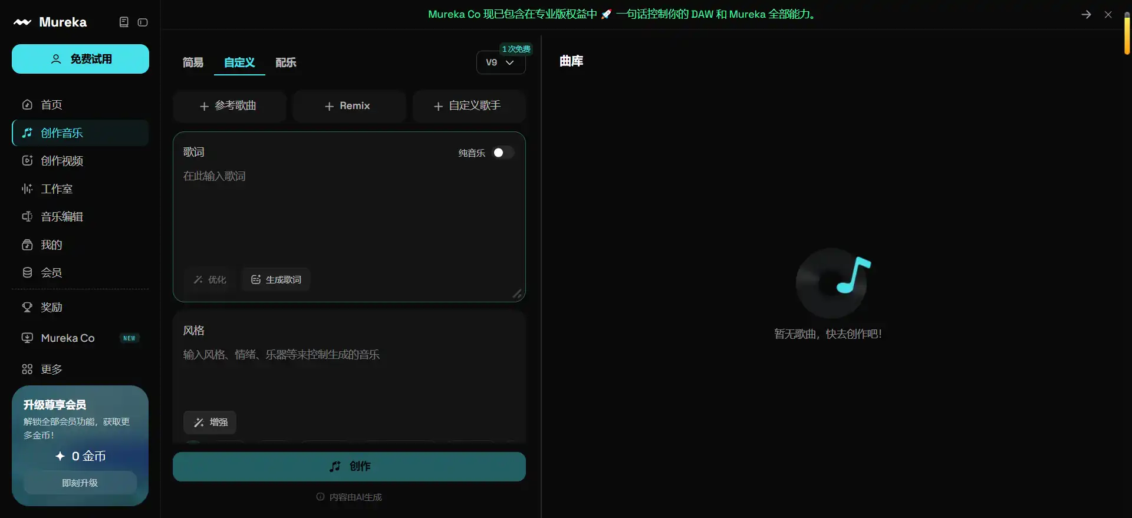Click the 风格 style input field

(349, 374)
